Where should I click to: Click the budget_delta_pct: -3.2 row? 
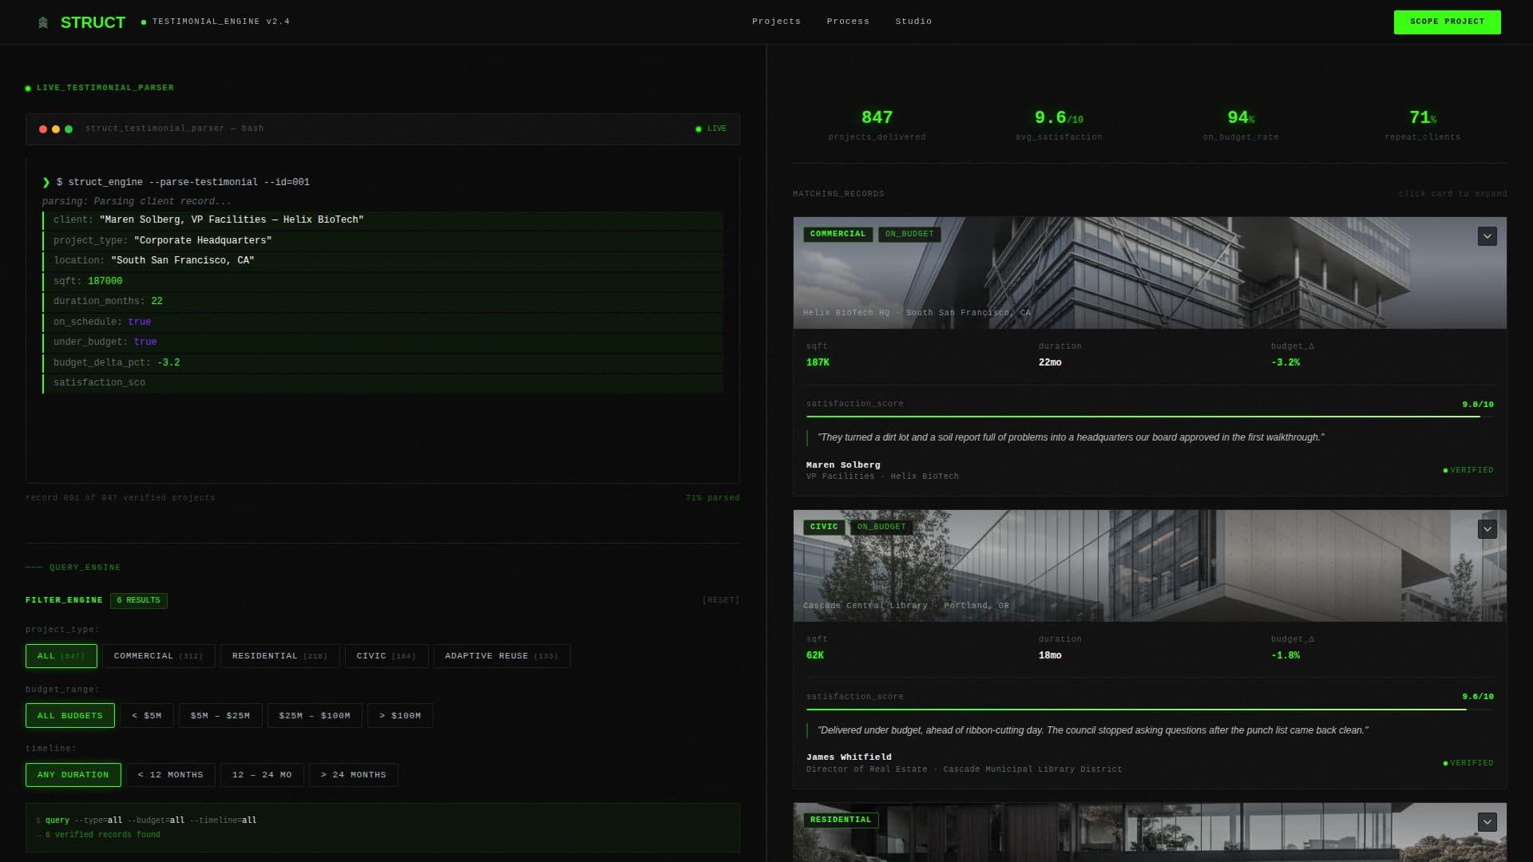tap(383, 362)
